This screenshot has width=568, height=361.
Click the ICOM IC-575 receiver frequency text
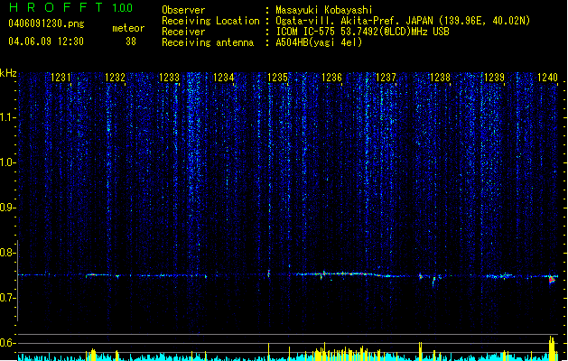pyautogui.click(x=362, y=32)
